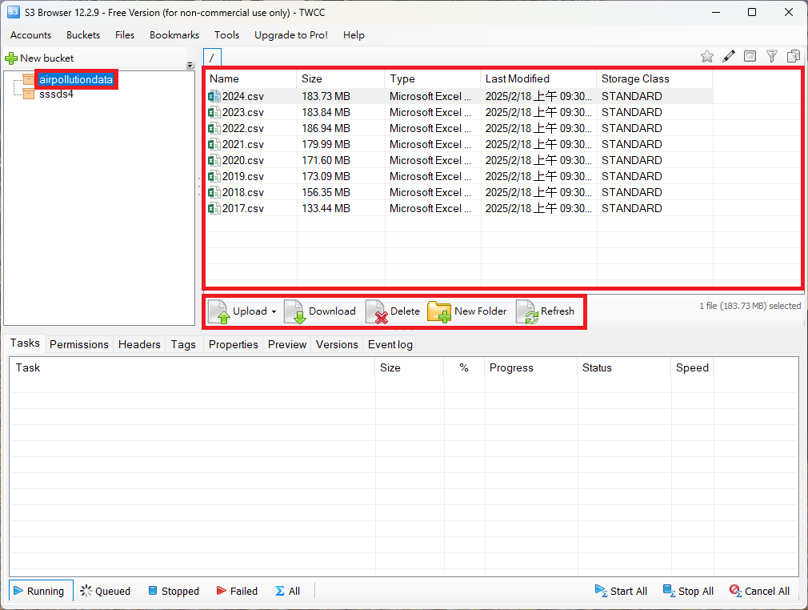Image resolution: width=808 pixels, height=610 pixels.
Task: Switch to the Headers tab
Action: [x=139, y=344]
